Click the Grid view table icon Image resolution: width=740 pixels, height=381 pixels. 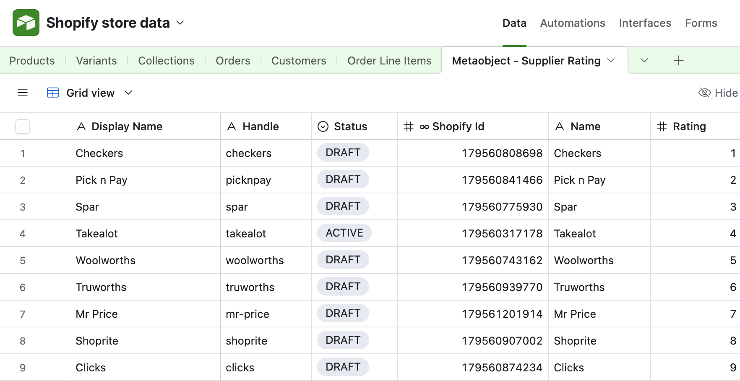point(52,93)
